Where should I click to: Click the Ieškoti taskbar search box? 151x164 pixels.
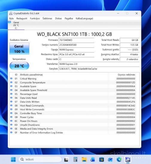pyautogui.click(x=40, y=159)
